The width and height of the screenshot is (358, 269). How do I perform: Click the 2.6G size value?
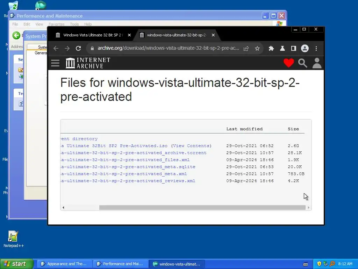click(x=293, y=146)
